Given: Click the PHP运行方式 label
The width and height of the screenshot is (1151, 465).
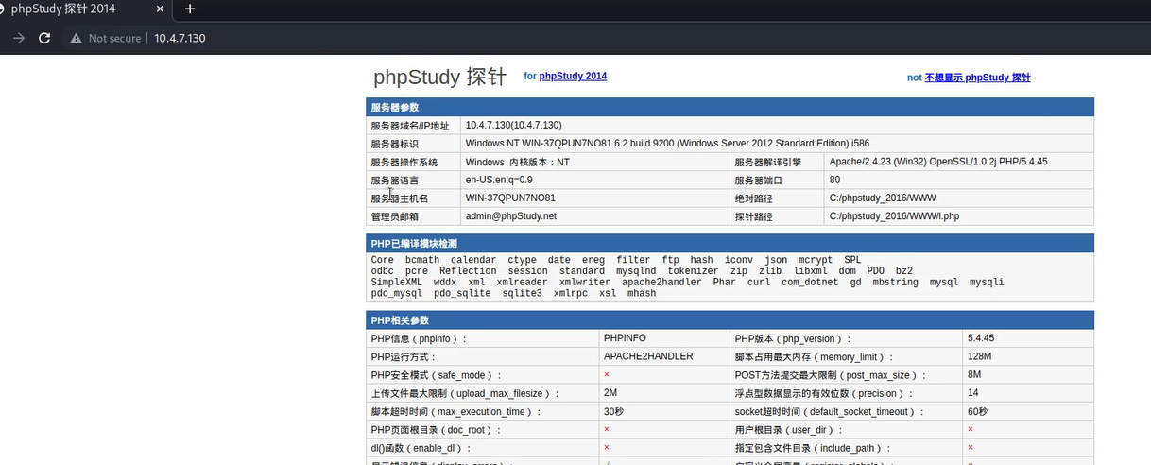Looking at the screenshot, I should click(x=404, y=356).
